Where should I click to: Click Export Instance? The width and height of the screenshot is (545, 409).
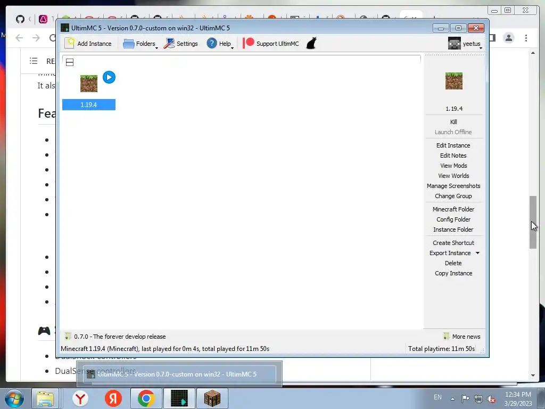450,253
